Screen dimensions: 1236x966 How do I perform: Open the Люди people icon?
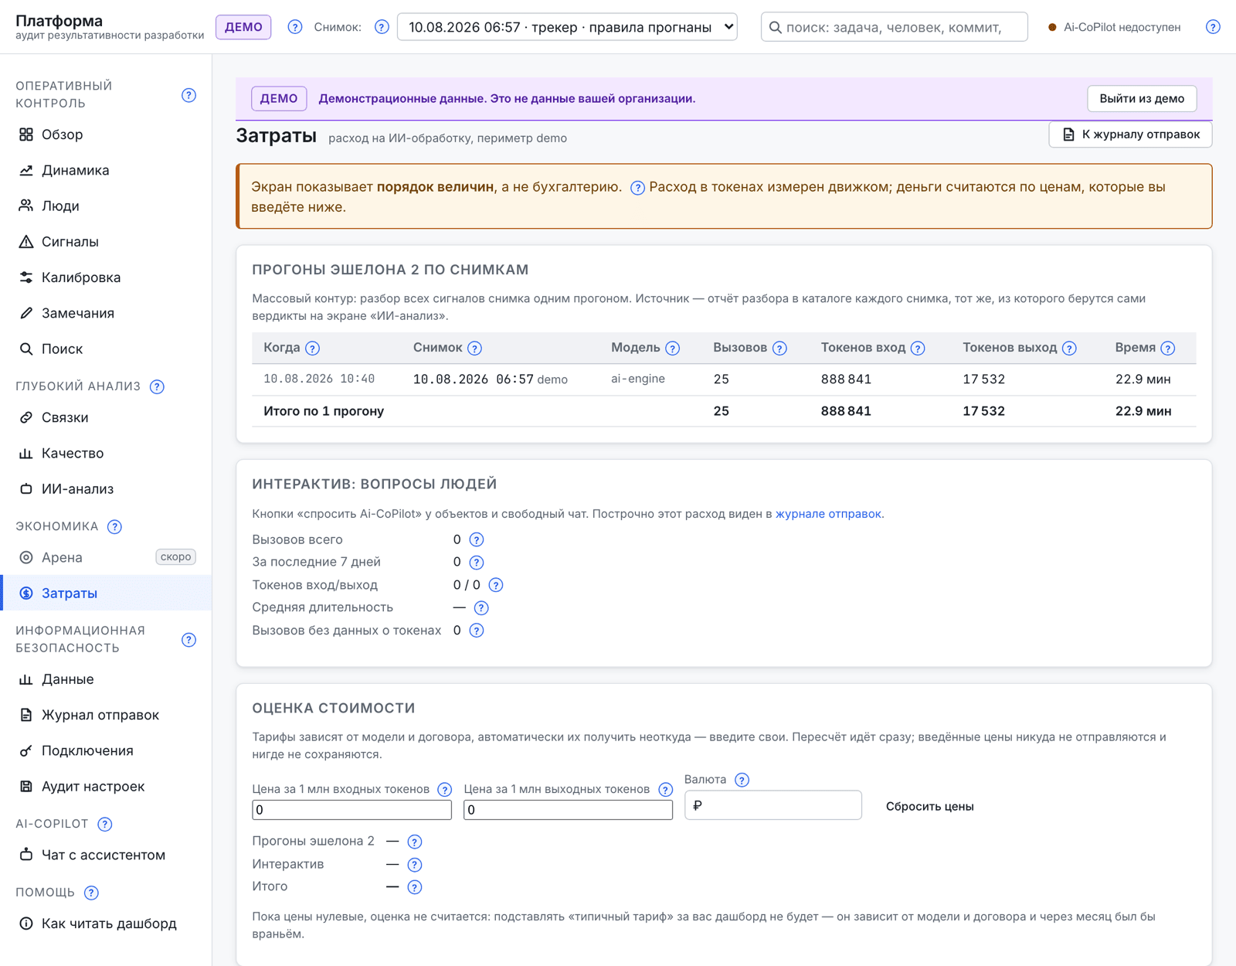[x=26, y=206]
